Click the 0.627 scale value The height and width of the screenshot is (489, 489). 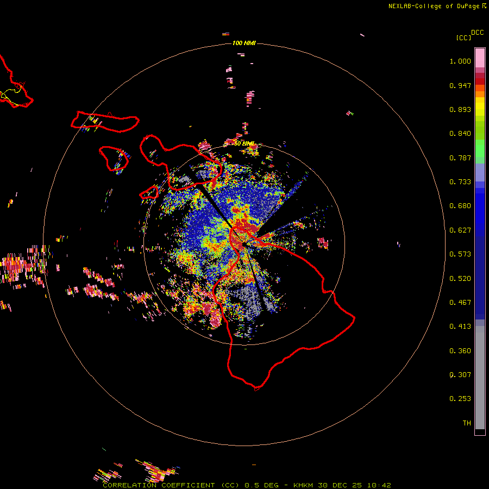460,230
